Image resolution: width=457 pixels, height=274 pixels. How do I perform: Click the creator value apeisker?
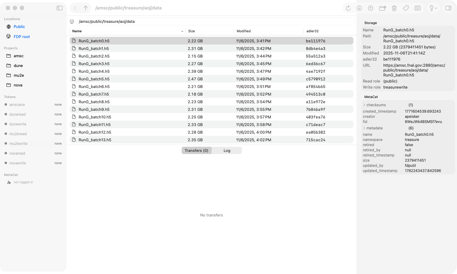412,117
